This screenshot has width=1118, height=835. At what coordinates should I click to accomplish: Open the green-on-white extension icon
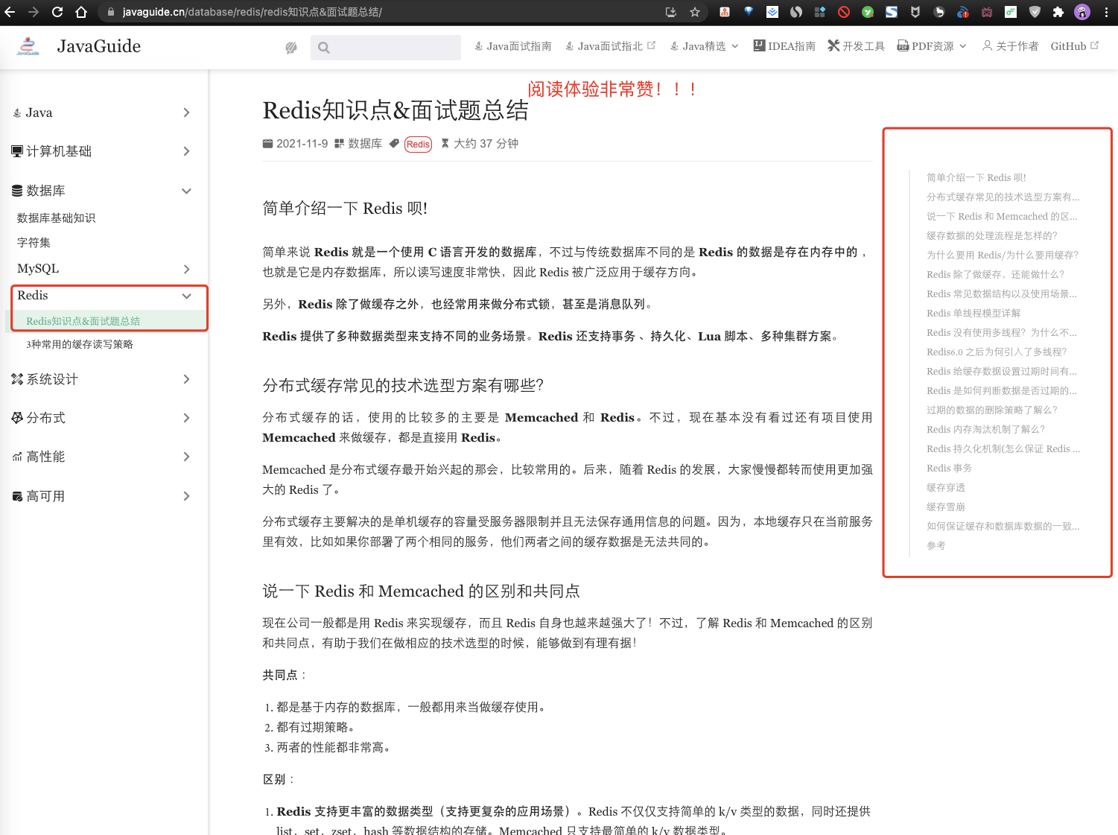tap(1011, 12)
